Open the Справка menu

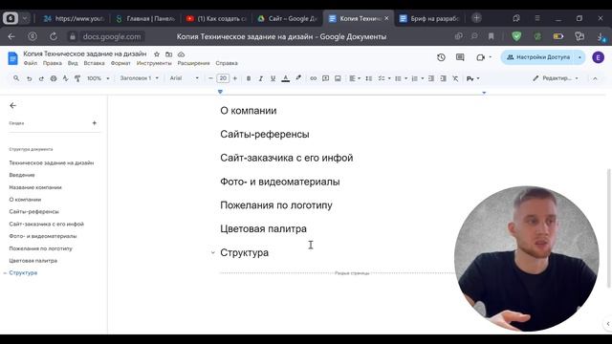coord(227,63)
